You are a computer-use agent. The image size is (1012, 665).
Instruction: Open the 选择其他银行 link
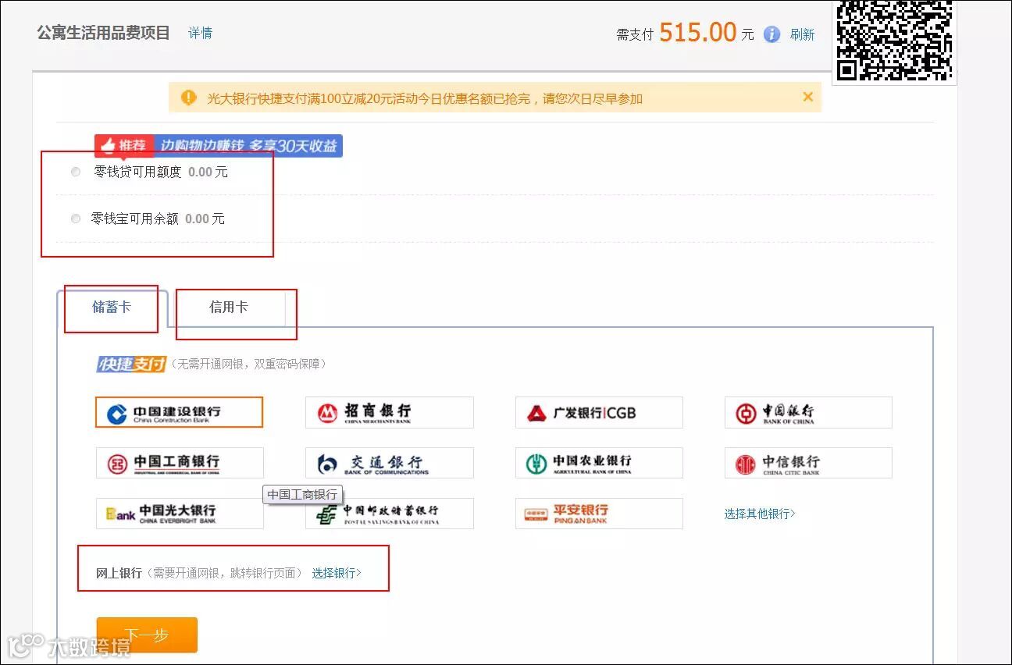click(x=760, y=514)
